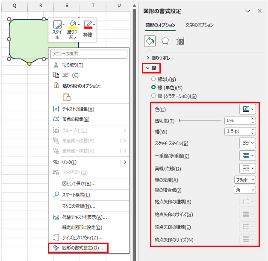
Task: Expand the 塗りつぶし section
Action: tap(148, 58)
